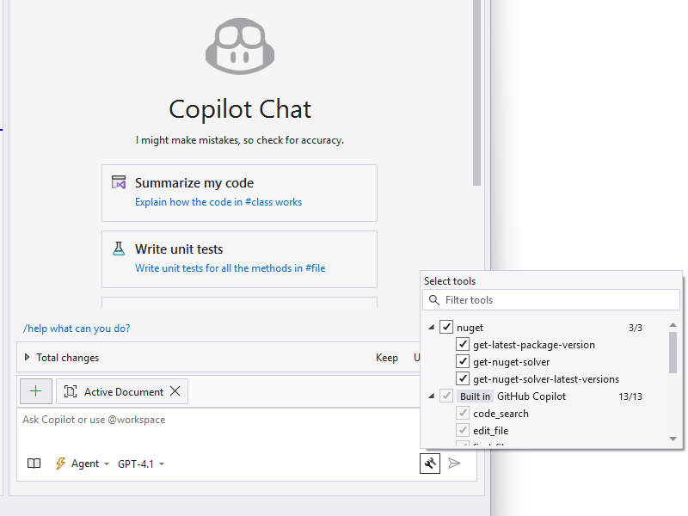Click the side-by-side view icon near Agent

33,463
